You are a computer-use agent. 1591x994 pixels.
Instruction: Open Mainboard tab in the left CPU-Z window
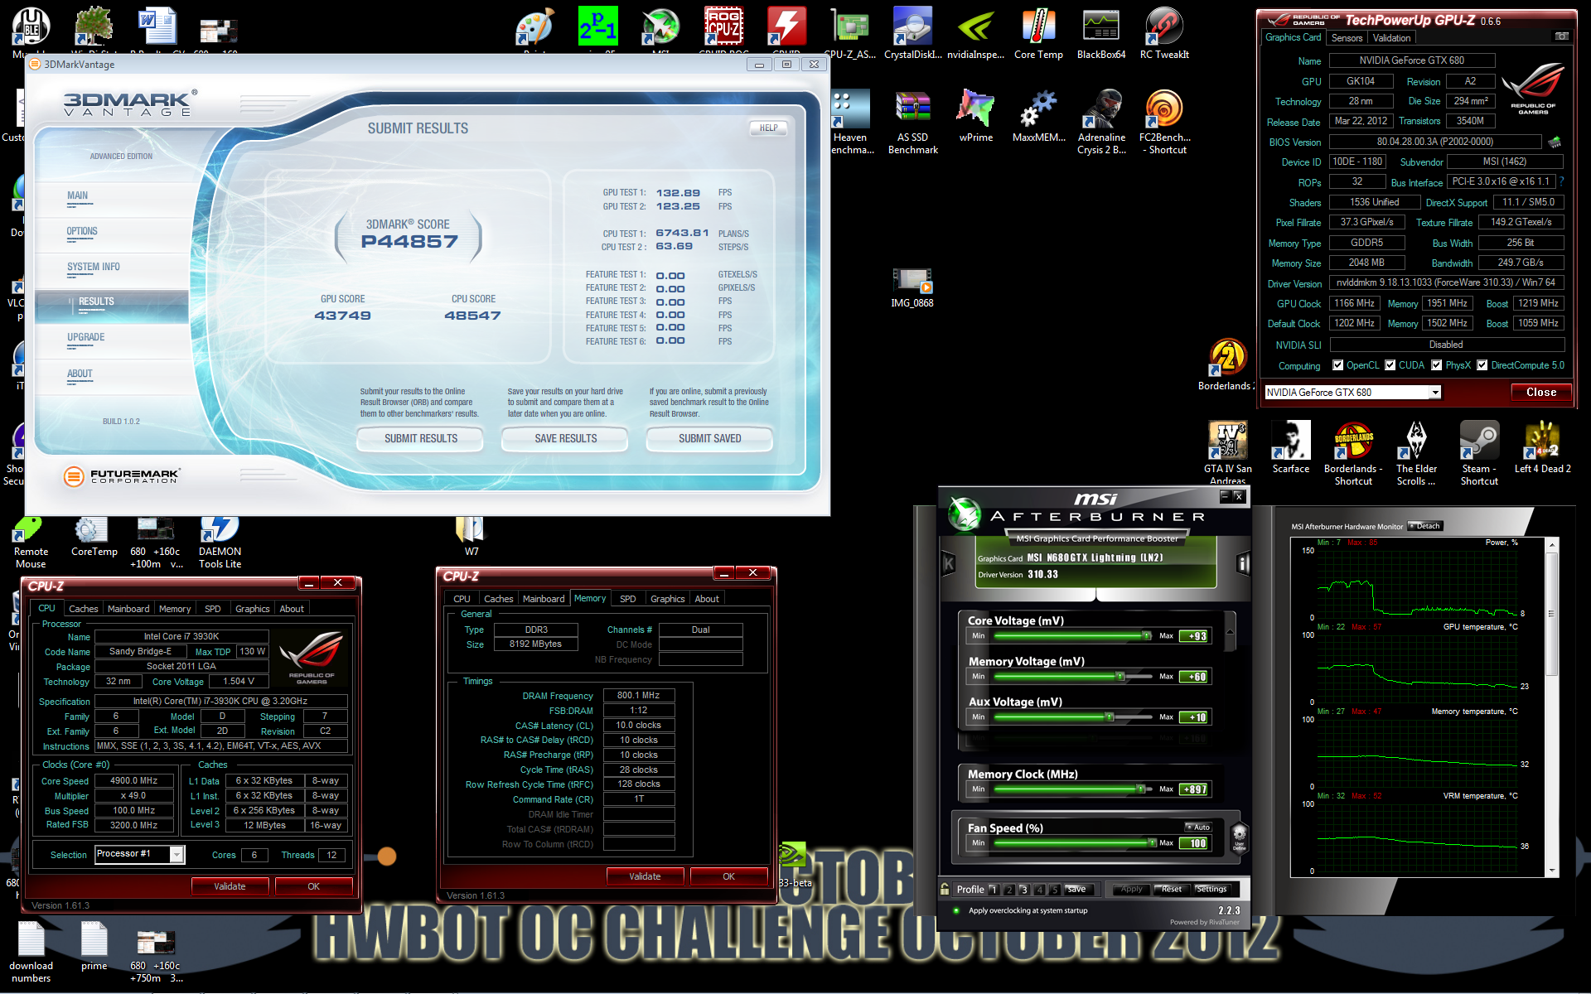click(128, 609)
